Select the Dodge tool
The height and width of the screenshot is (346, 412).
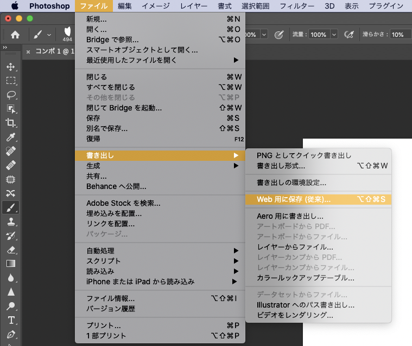10,306
